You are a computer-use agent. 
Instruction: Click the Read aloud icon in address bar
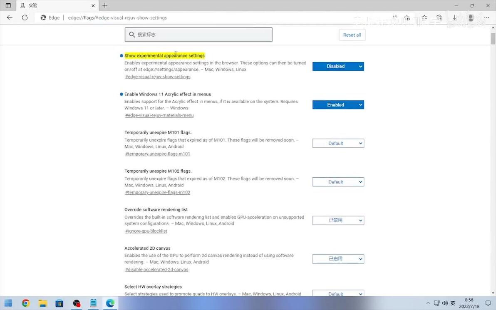pos(395,18)
